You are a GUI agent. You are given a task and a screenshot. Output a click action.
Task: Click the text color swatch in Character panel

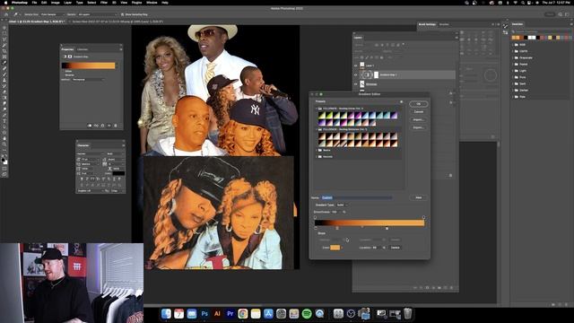(x=118, y=173)
